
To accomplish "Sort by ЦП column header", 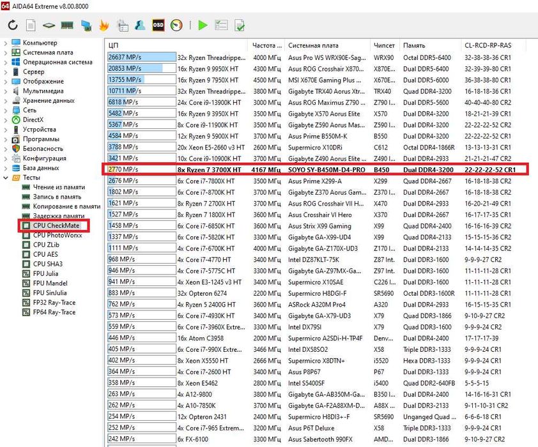I will (176, 45).
